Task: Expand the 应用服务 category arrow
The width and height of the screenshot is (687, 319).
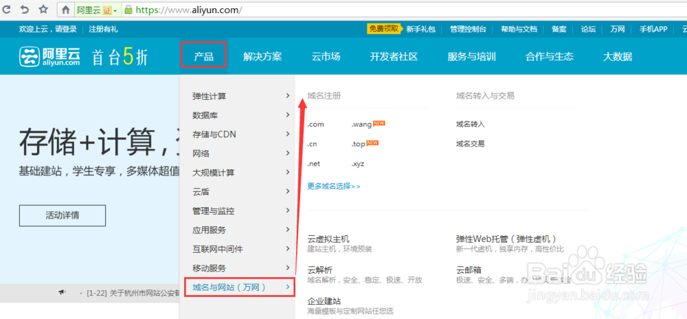Action: (x=287, y=229)
